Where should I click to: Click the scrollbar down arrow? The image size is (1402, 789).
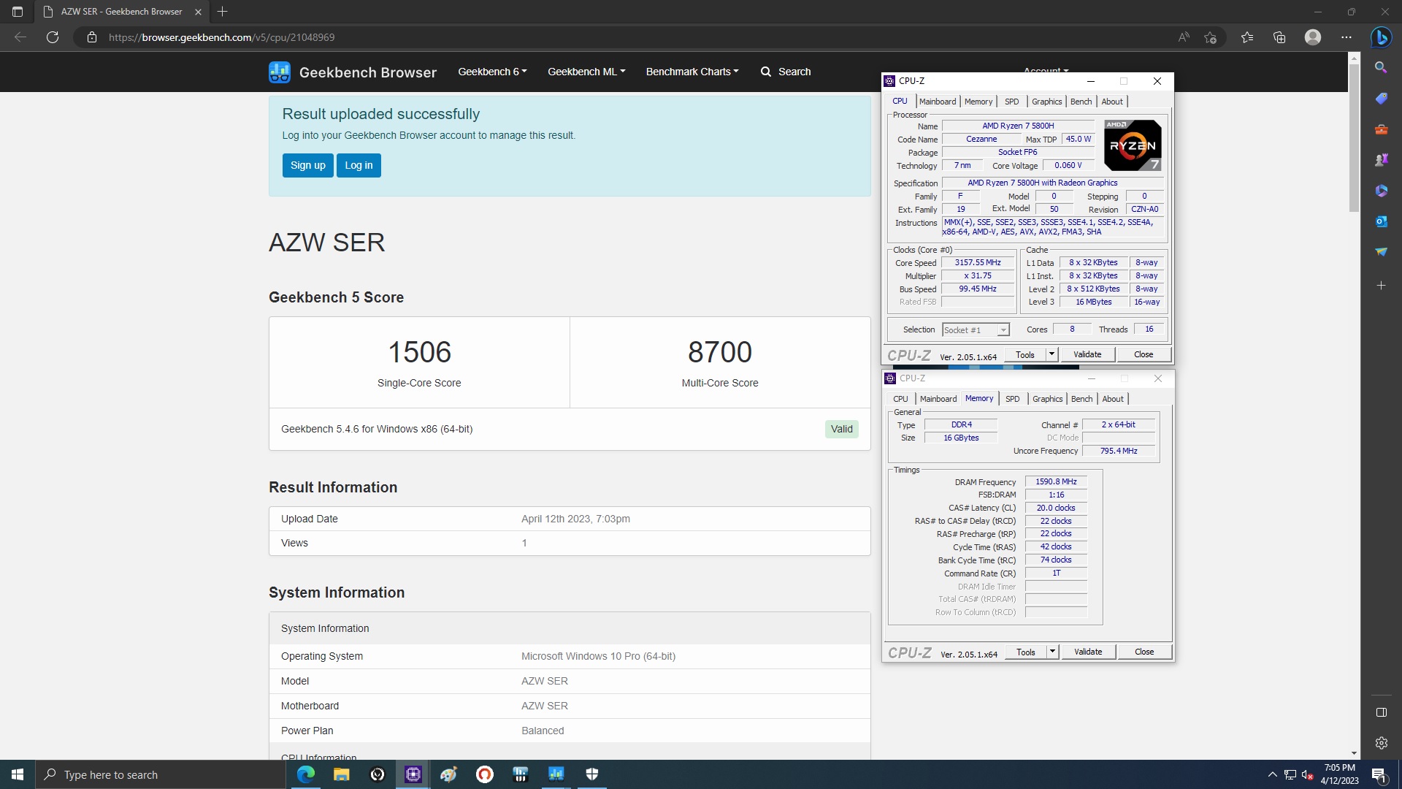point(1354,753)
